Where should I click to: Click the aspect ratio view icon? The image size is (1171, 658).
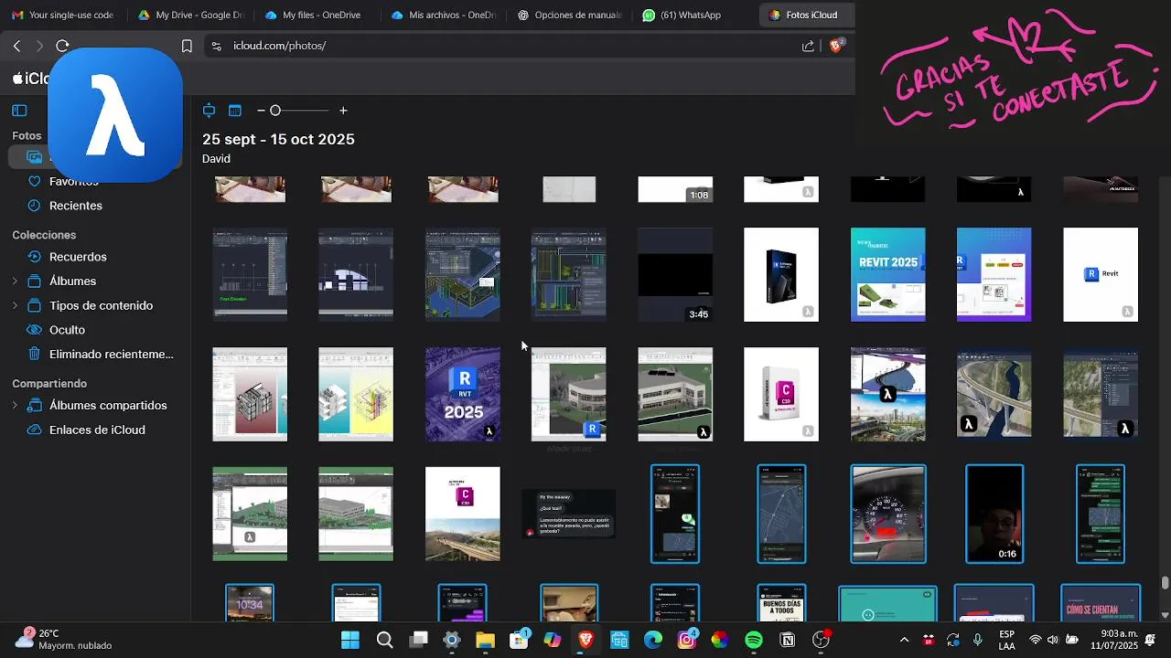pyautogui.click(x=209, y=111)
